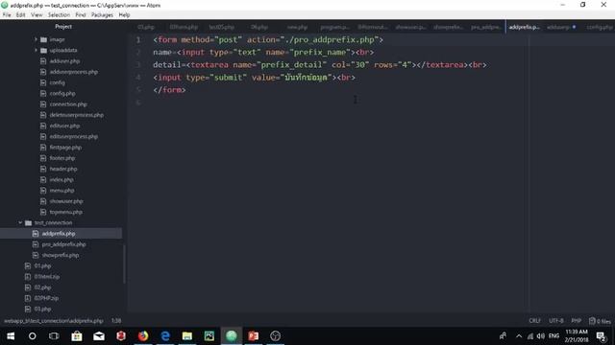Click the cursor position 1:38 indicator
The width and height of the screenshot is (615, 345).
[x=116, y=321]
